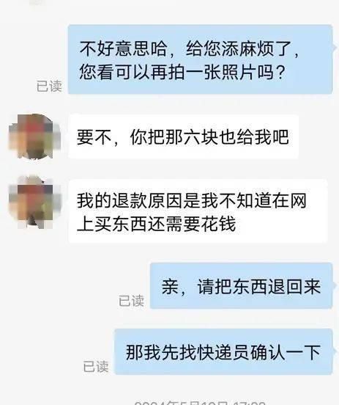Viewport: 339px width, 405px height.
Task: Click the '已读' status beside '那我先找快递员确认一下'
Action: point(96,367)
